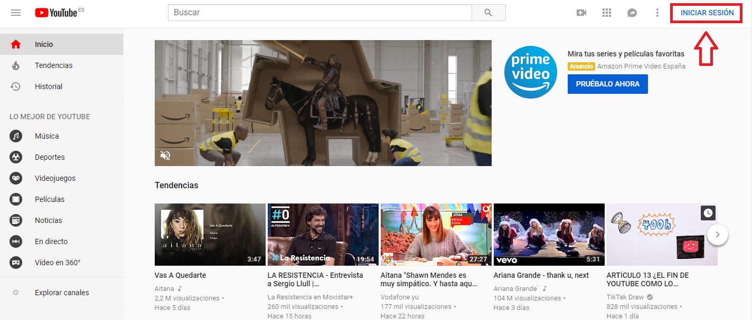This screenshot has height=320, width=752.
Task: Click the Películas film icon
Action: click(x=16, y=199)
